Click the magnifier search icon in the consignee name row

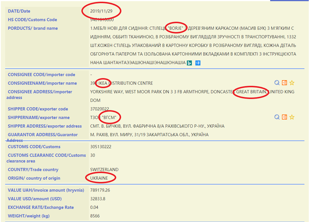click(x=277, y=83)
